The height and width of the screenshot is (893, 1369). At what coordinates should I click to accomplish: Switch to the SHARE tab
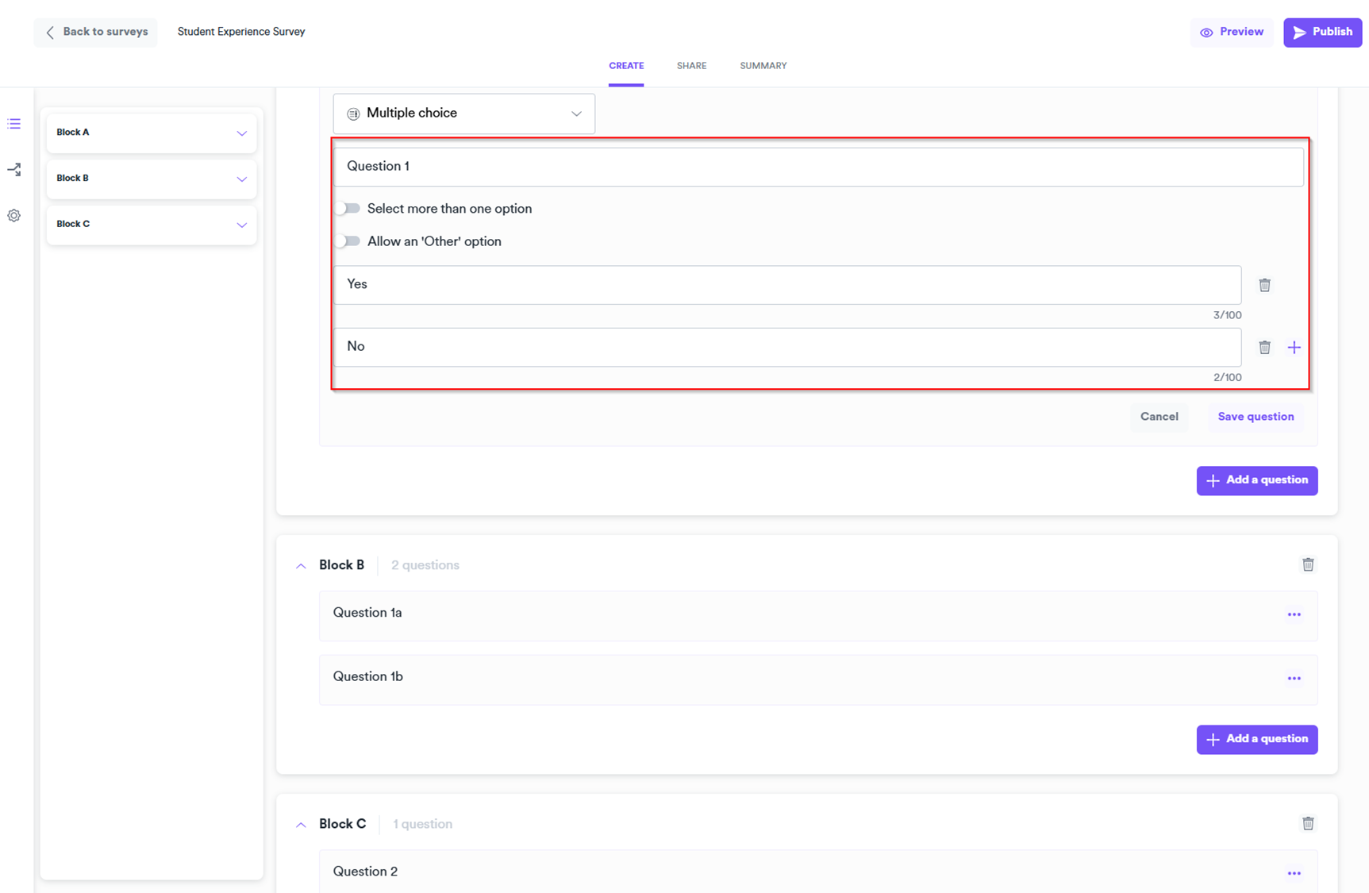(x=691, y=66)
